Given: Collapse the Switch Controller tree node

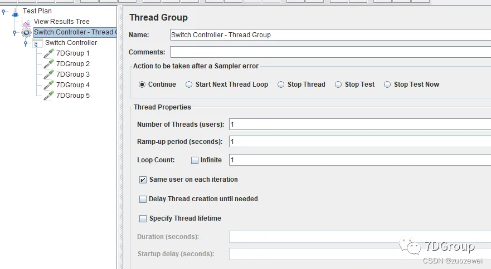Looking at the screenshot, I should (x=26, y=43).
